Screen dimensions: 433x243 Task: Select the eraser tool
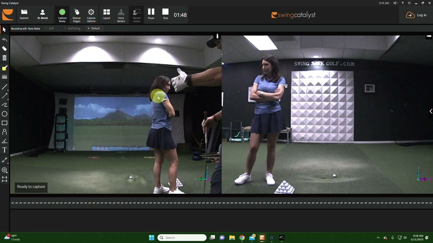click(x=4, y=49)
